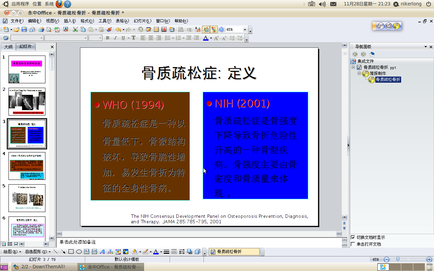
Task: Toggle the 切换文档时显示 checkbox
Action: click(353, 237)
